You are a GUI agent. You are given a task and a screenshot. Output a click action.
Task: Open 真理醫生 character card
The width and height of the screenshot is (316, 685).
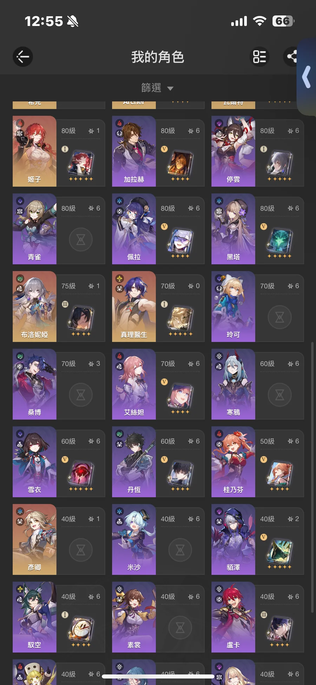click(158, 307)
